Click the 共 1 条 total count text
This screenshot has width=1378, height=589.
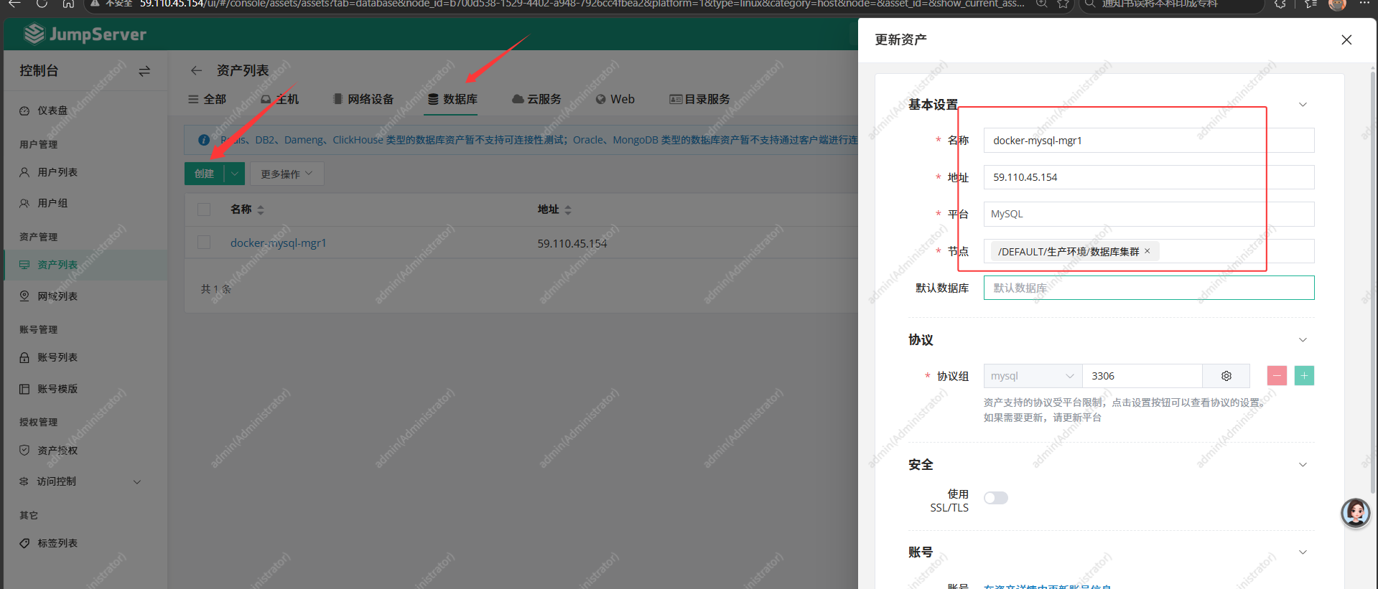click(x=215, y=289)
